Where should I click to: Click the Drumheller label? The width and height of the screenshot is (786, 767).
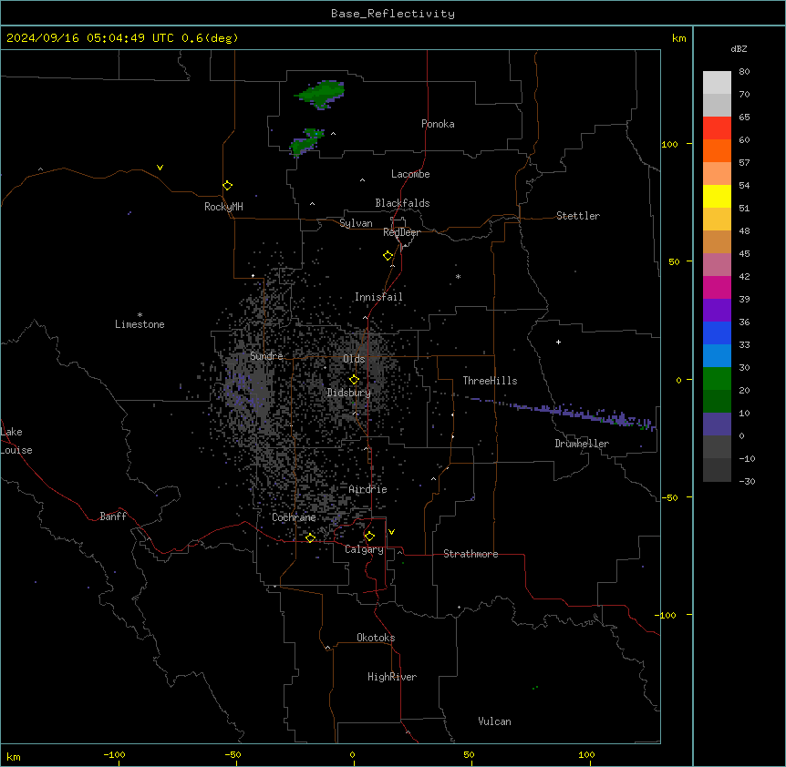click(x=582, y=444)
